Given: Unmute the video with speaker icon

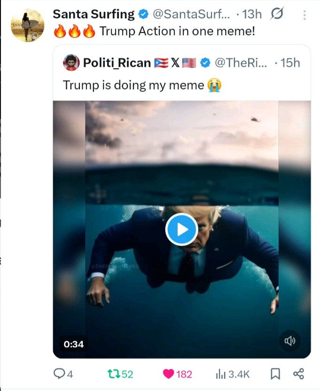Looking at the screenshot, I should [x=290, y=341].
